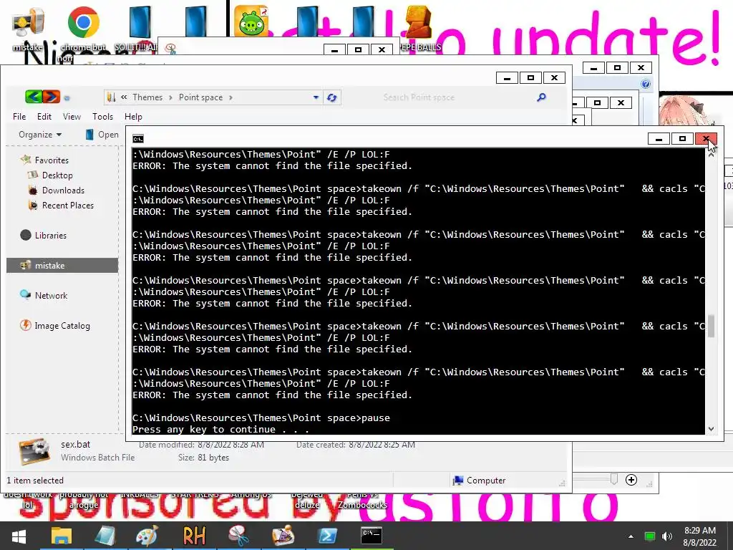Open the Command Prompt taskbar icon

(372, 535)
